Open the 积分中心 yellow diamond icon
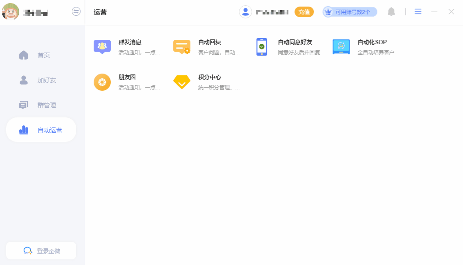The width and height of the screenshot is (463, 265). [x=182, y=82]
